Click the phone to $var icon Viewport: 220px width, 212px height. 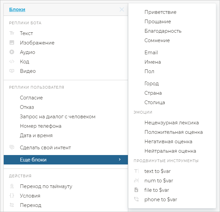tap(136, 200)
